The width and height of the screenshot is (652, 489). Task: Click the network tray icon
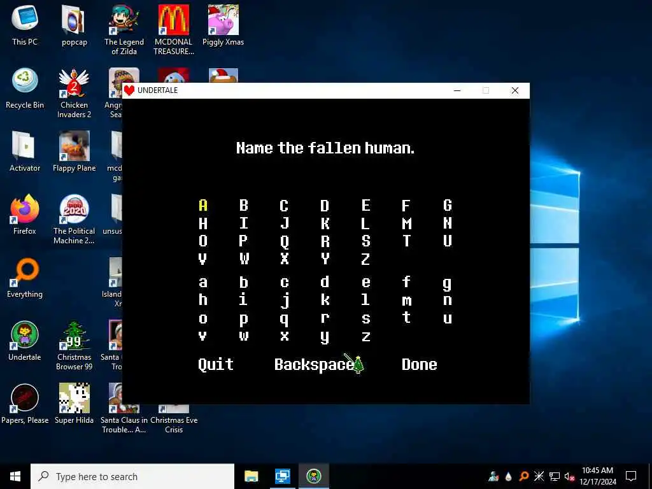point(555,476)
